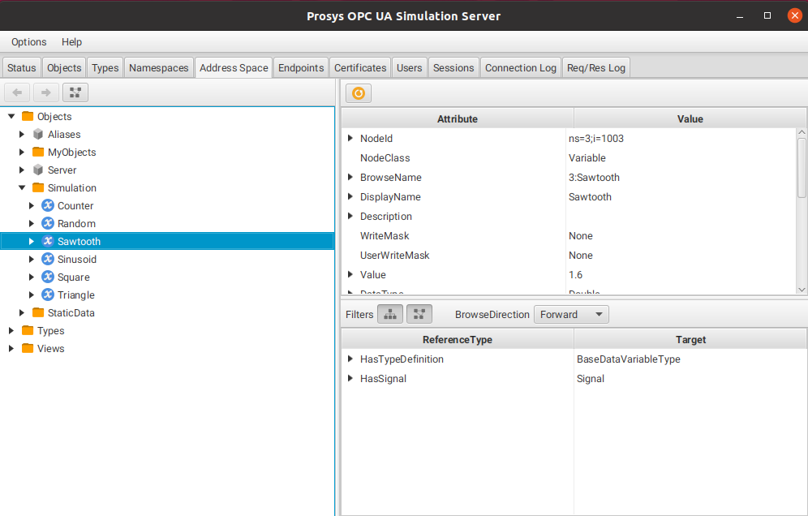Click the back navigation arrow icon
This screenshot has width=808, height=516.
(x=16, y=92)
